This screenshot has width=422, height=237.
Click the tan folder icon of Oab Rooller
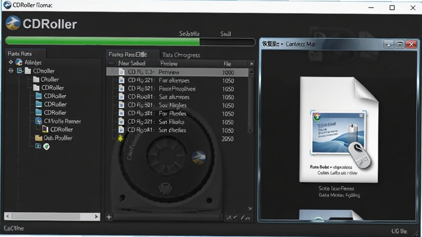click(39, 138)
